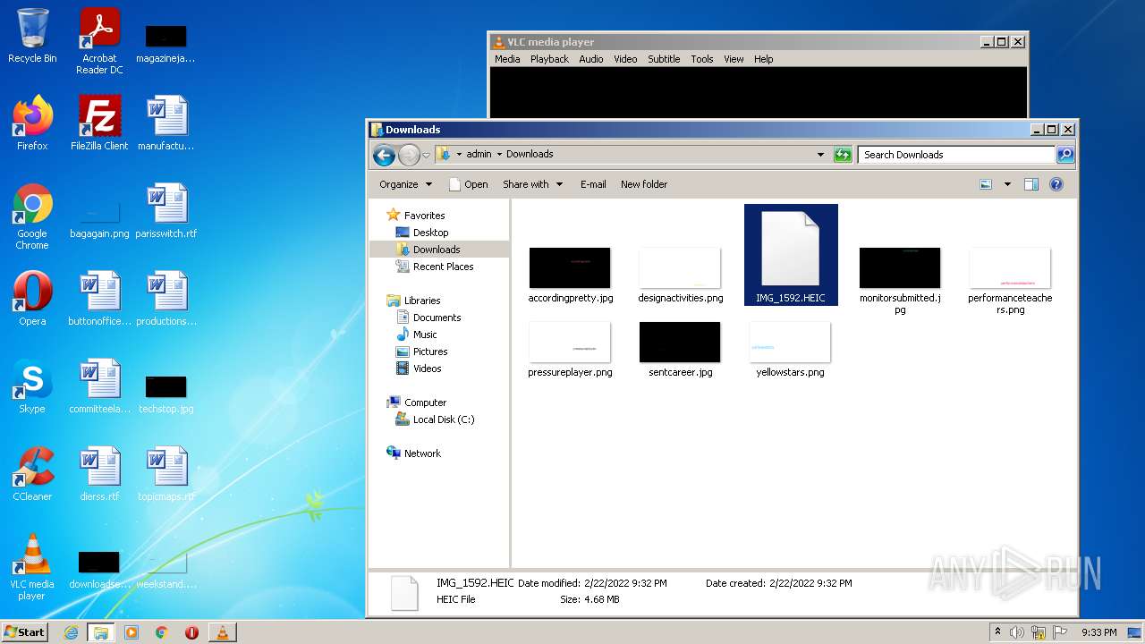Image resolution: width=1145 pixels, height=644 pixels.
Task: Select bagagain.png desktop file
Action: tap(99, 219)
